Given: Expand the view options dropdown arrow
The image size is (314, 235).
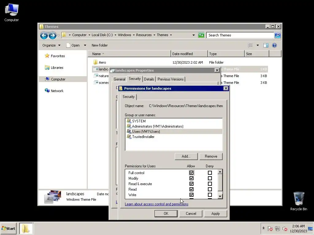Looking at the screenshot, I should click(x=258, y=45).
